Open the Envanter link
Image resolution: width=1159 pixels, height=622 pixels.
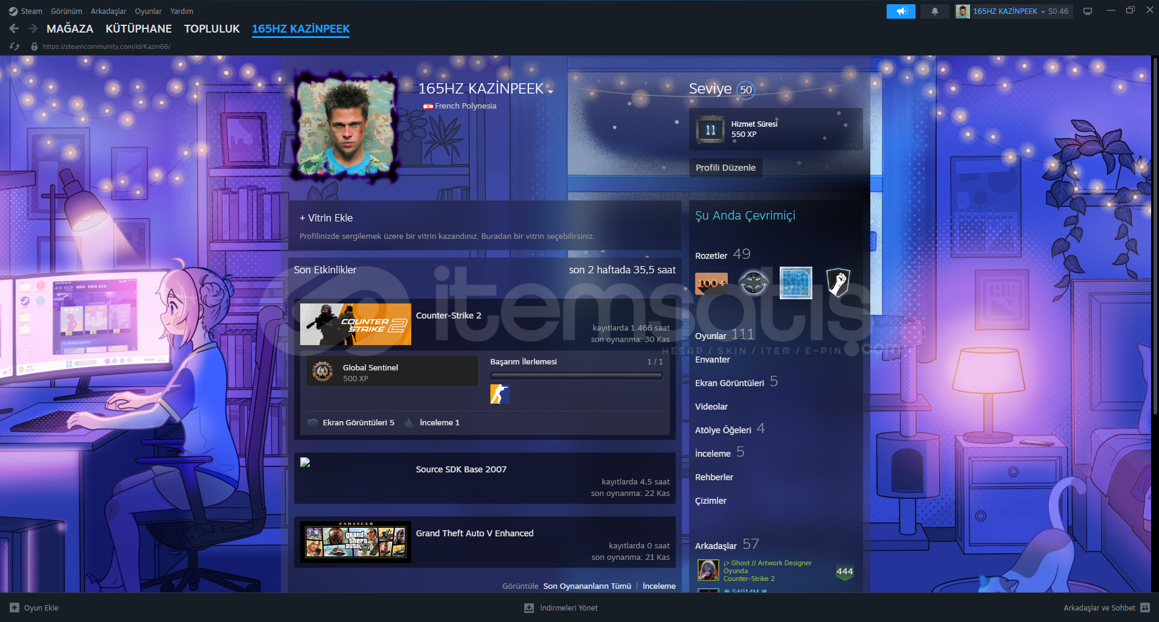(713, 360)
